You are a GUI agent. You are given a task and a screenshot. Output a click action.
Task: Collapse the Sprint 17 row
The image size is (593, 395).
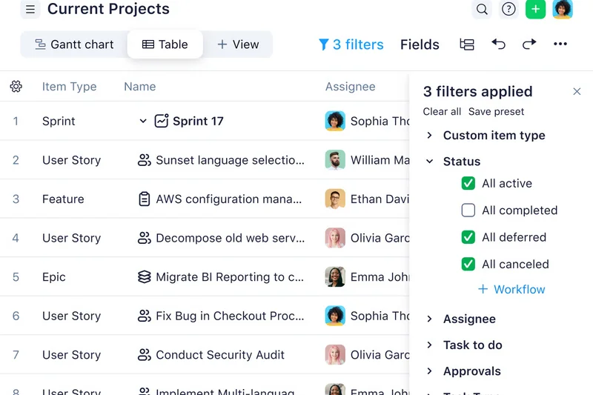point(143,121)
